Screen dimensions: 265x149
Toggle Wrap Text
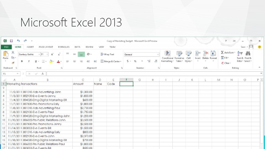click(x=107, y=54)
